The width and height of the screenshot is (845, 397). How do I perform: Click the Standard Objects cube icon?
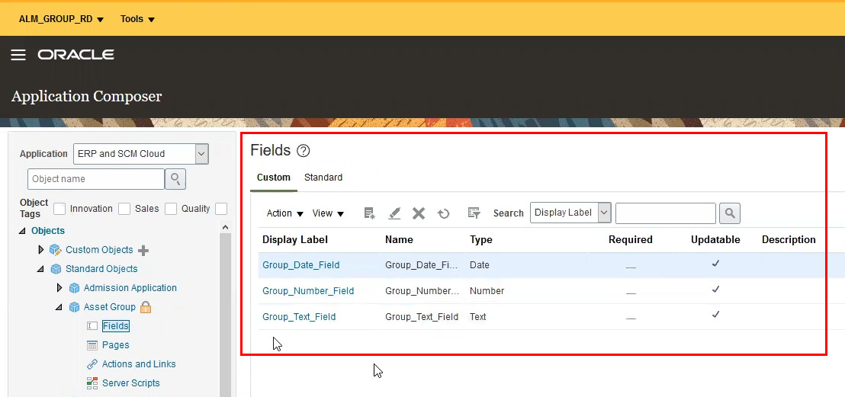(56, 269)
